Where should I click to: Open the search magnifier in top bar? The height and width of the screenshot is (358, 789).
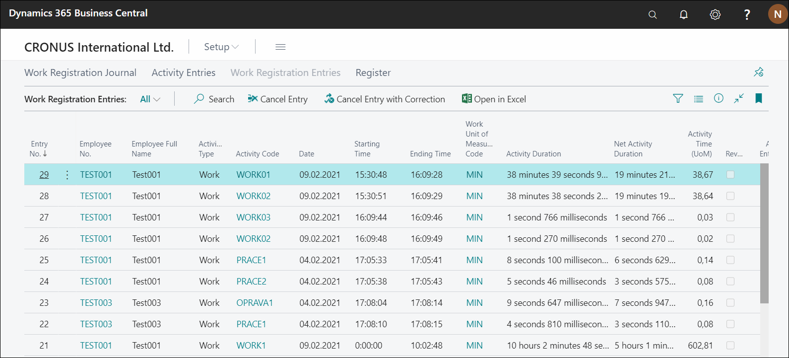(x=653, y=14)
